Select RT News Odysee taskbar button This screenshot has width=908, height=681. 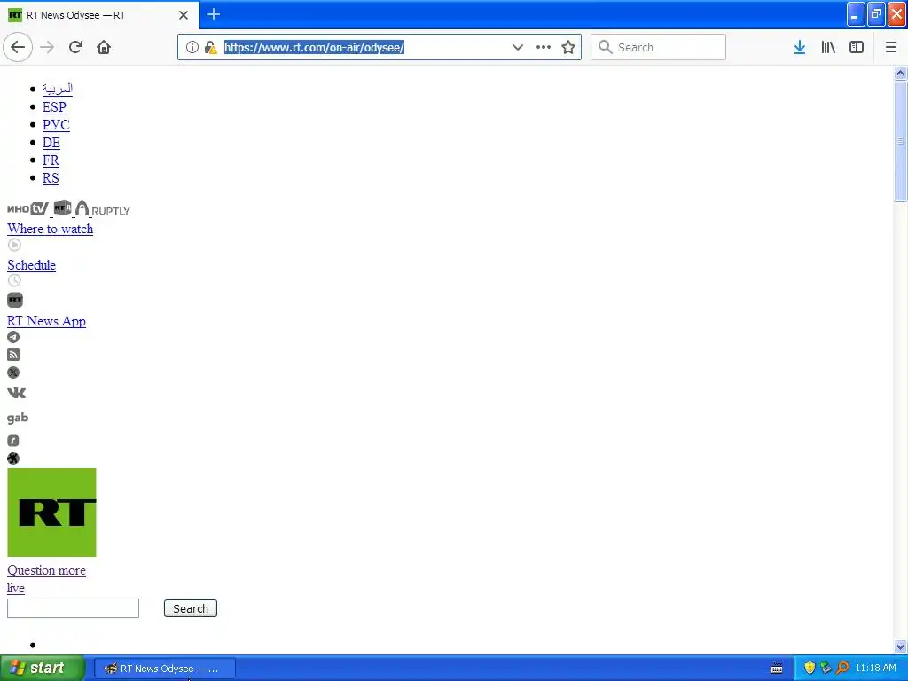[164, 669]
